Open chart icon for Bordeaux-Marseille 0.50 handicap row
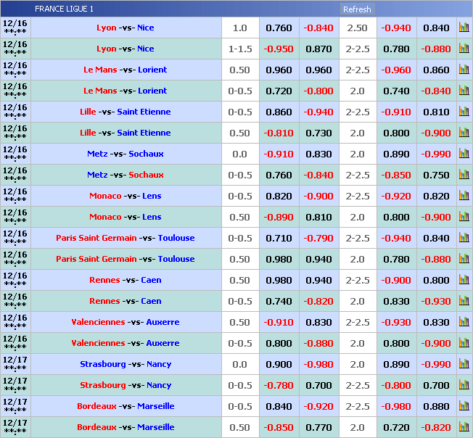This screenshot has height=438, width=473. (x=464, y=428)
